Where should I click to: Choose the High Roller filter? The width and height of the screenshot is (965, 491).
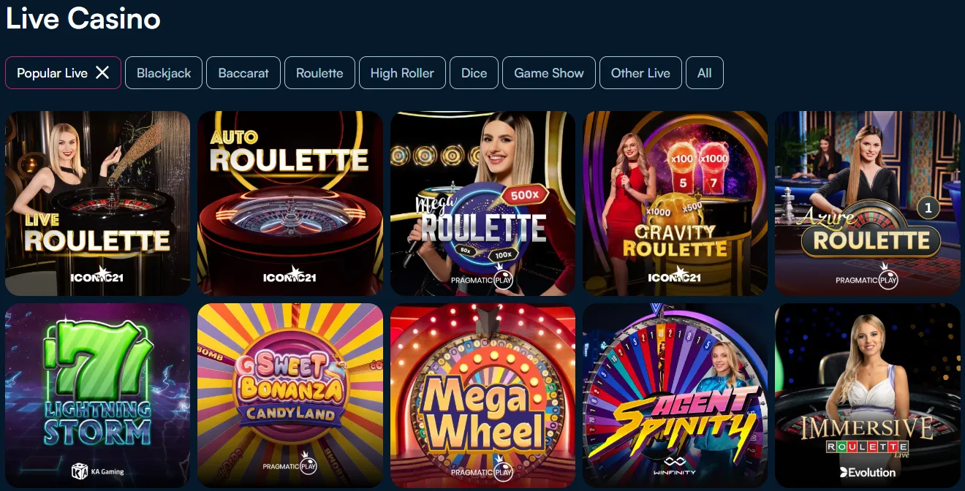[x=402, y=72]
